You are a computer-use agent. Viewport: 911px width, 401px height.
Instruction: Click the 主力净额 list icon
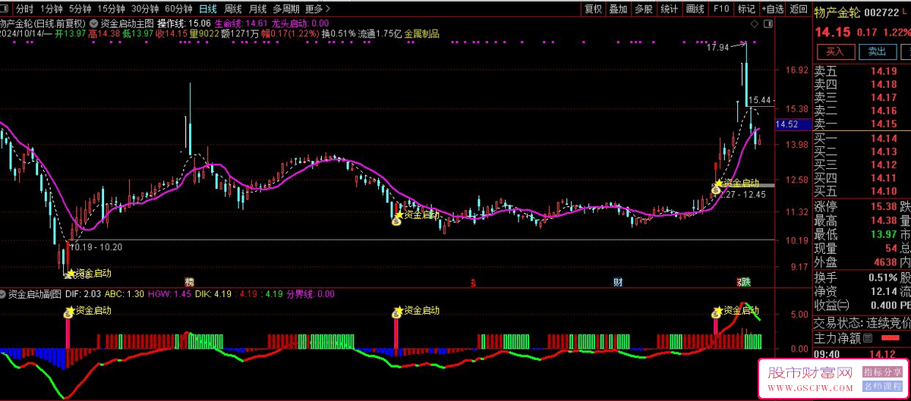868,338
